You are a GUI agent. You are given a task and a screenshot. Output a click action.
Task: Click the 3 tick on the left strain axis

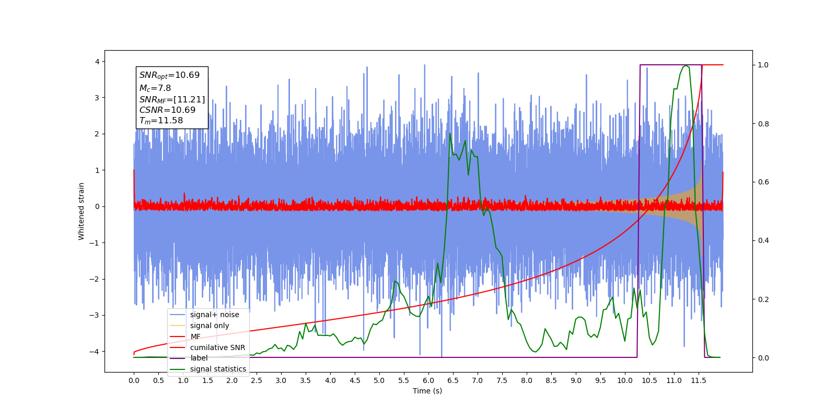(x=97, y=98)
